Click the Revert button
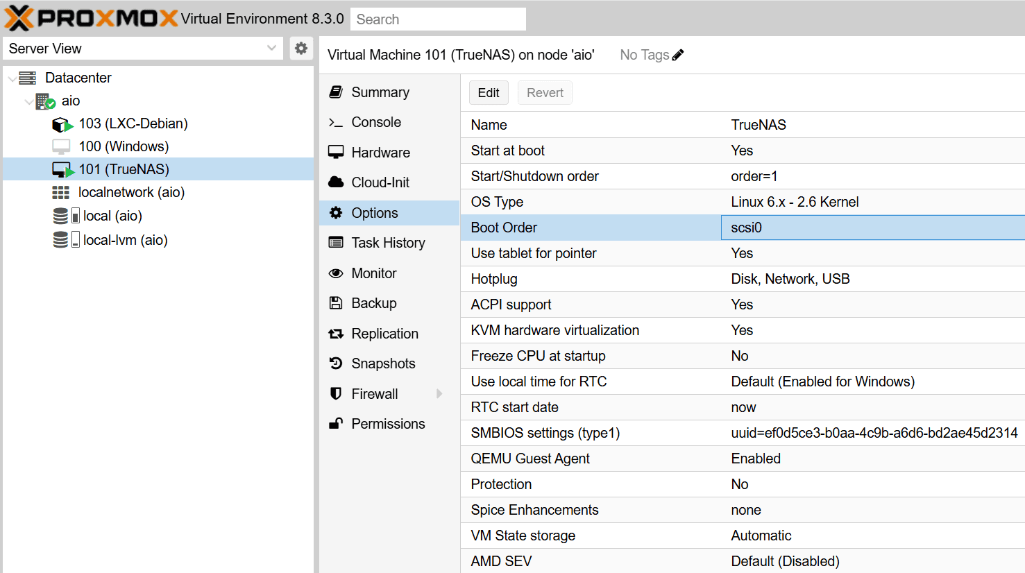The width and height of the screenshot is (1025, 573). tap(545, 93)
